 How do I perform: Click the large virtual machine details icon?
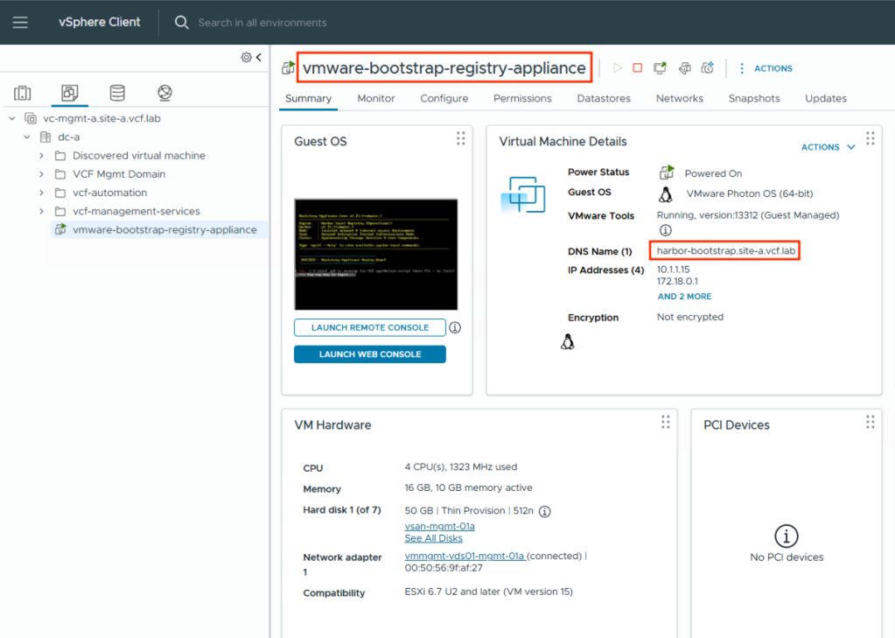523,194
